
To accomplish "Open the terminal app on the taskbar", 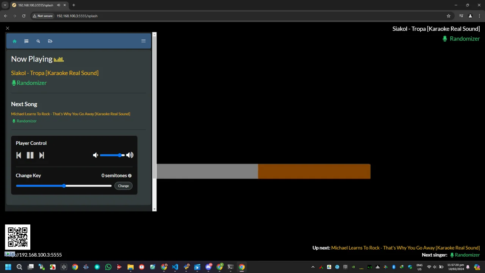I will click(x=230, y=267).
